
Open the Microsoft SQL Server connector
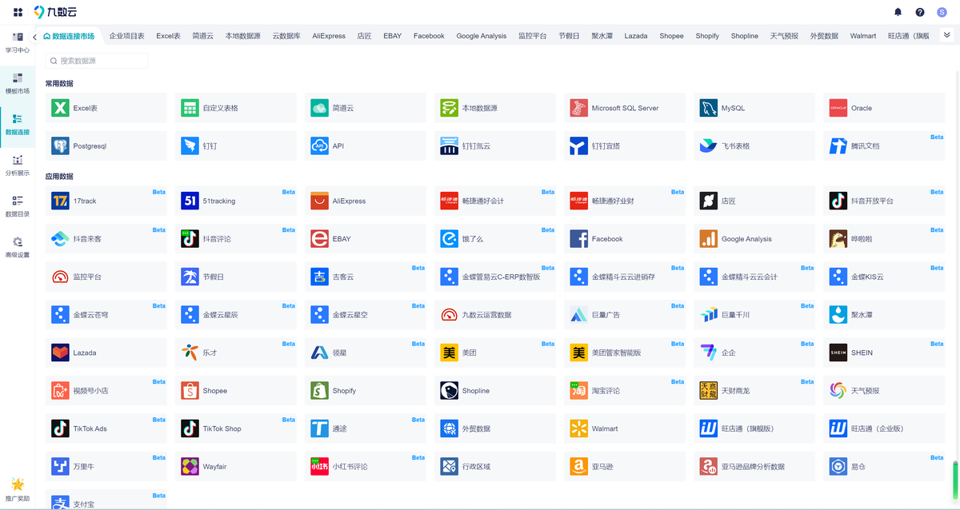[x=578, y=108]
